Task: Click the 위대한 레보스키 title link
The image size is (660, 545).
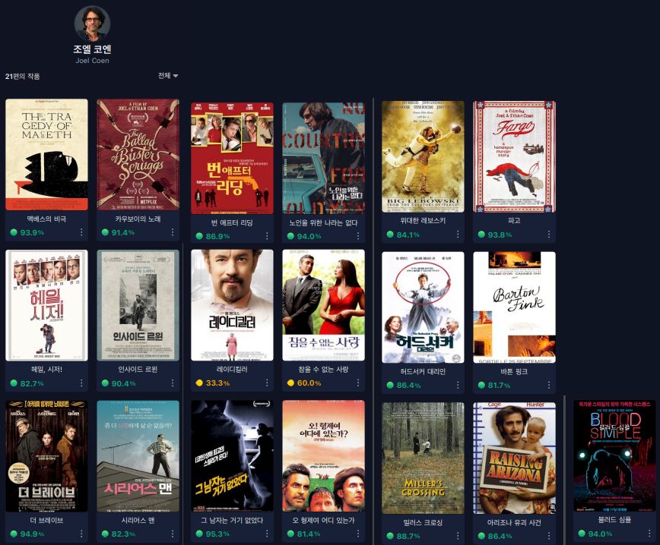Action: (x=423, y=221)
